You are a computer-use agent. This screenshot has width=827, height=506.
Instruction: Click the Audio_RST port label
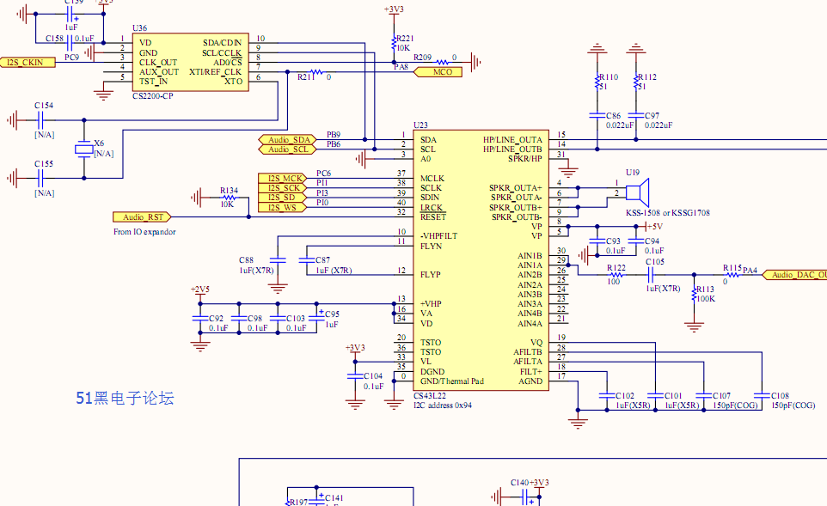[142, 216]
